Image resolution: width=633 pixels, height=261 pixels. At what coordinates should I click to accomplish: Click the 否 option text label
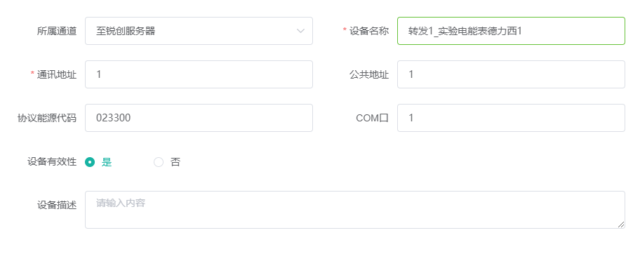click(x=175, y=162)
